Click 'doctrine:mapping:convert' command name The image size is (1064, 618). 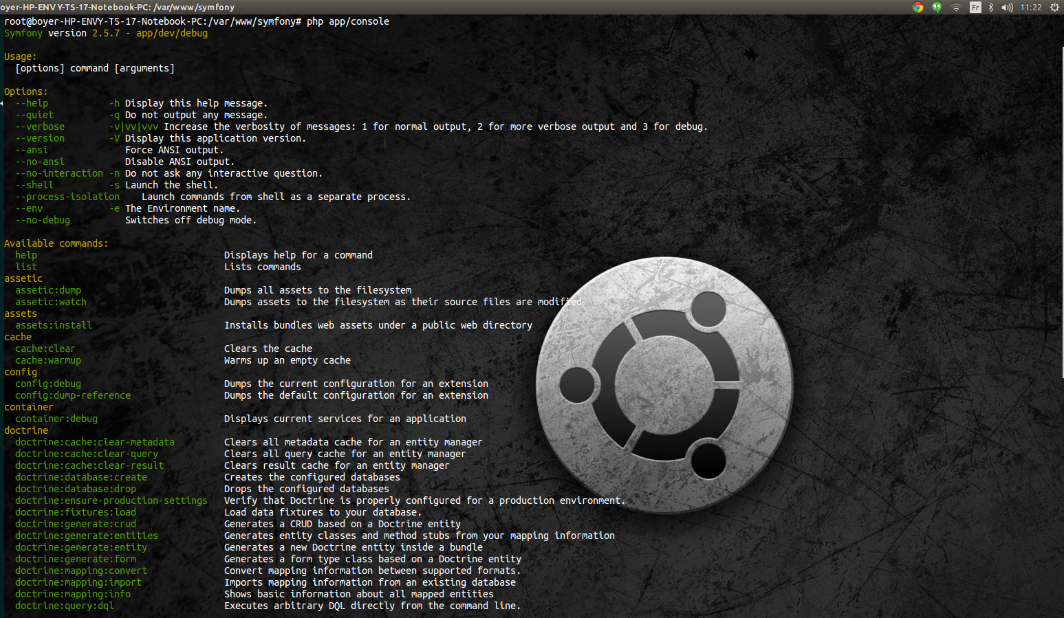click(x=81, y=571)
